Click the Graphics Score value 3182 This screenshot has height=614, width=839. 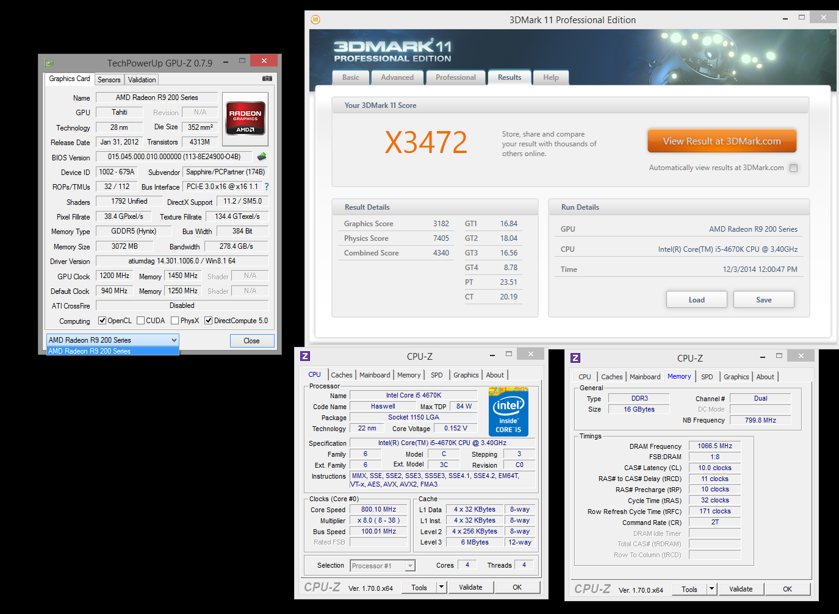click(x=441, y=224)
